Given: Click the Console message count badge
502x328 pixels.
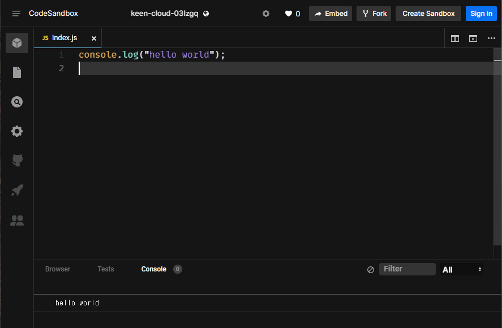Looking at the screenshot, I should [x=178, y=269].
